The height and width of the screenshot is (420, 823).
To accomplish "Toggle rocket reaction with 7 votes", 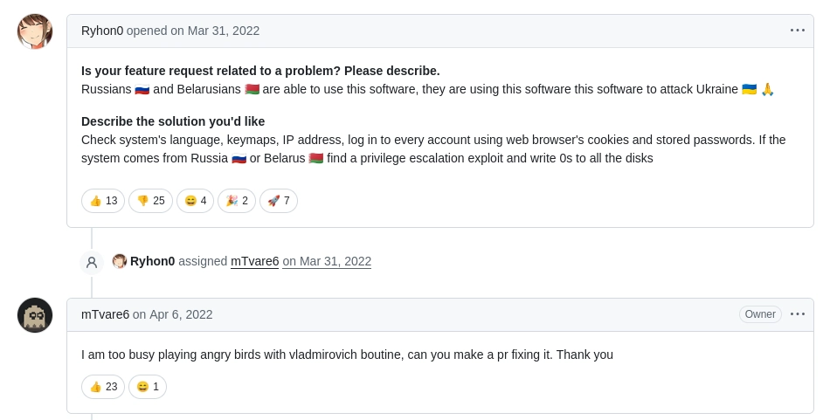I will point(279,201).
